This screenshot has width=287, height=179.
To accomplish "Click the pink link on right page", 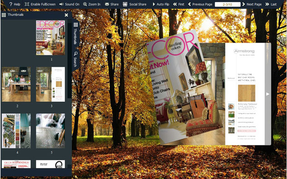I will click(246, 131).
